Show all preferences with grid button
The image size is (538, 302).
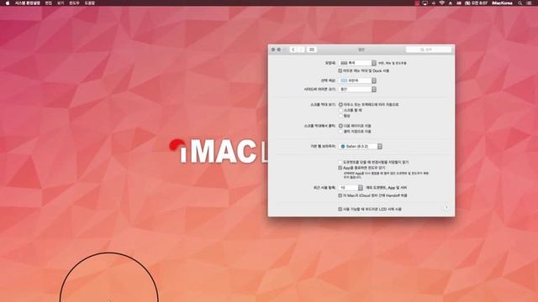pyautogui.click(x=312, y=49)
